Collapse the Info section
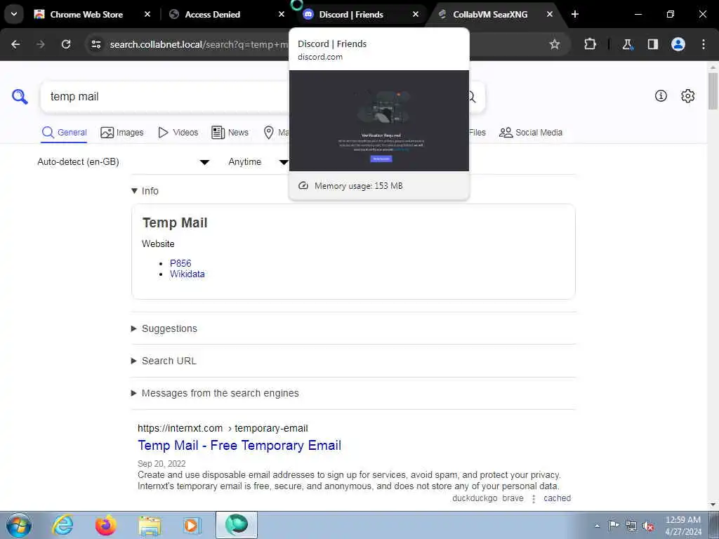 145,191
